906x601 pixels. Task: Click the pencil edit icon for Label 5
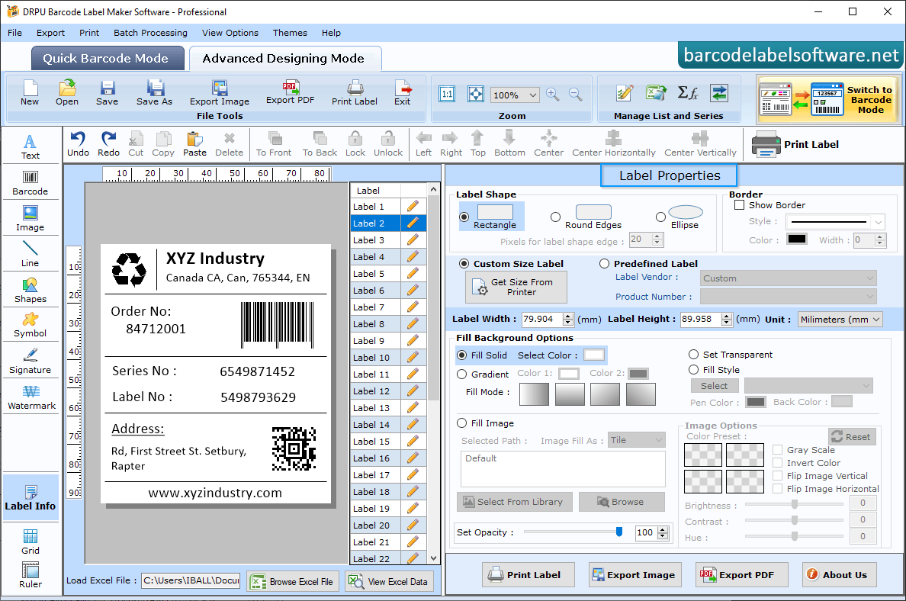[413, 273]
